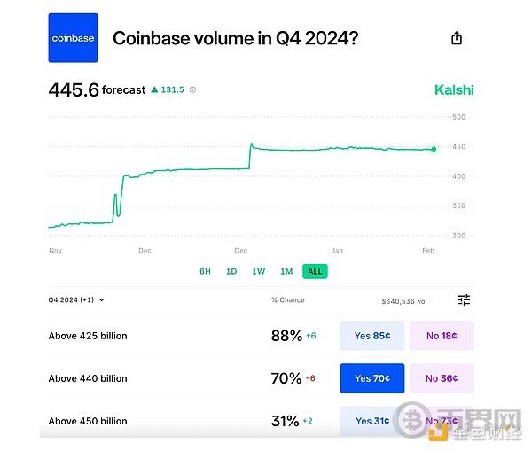Viewport: 532px width, 451px height.
Task: Open the filter sliders settings icon
Action: pos(464,299)
